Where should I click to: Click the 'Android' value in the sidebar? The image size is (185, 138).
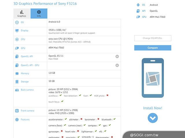tap(154, 5)
